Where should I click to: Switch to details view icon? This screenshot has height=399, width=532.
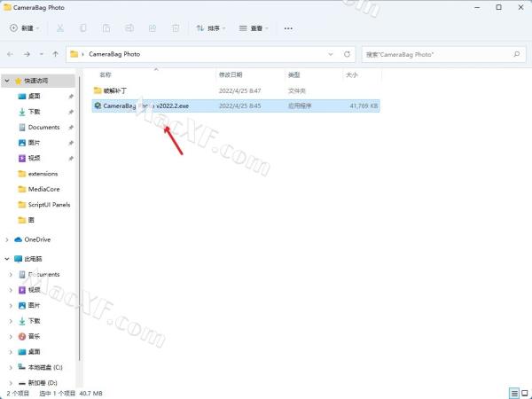pos(514,394)
